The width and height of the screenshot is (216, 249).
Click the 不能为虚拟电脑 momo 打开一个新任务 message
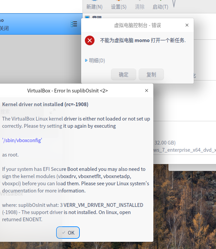(143, 40)
